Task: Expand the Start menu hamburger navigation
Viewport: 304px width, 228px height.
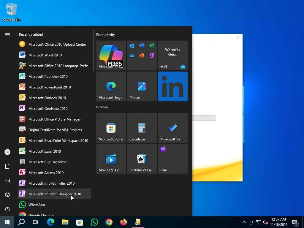Action: click(7, 34)
